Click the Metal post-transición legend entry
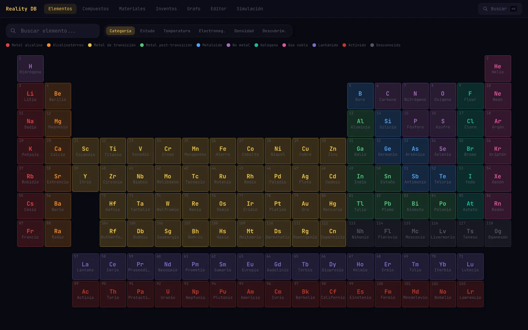This screenshot has width=528, height=330. 166,45
